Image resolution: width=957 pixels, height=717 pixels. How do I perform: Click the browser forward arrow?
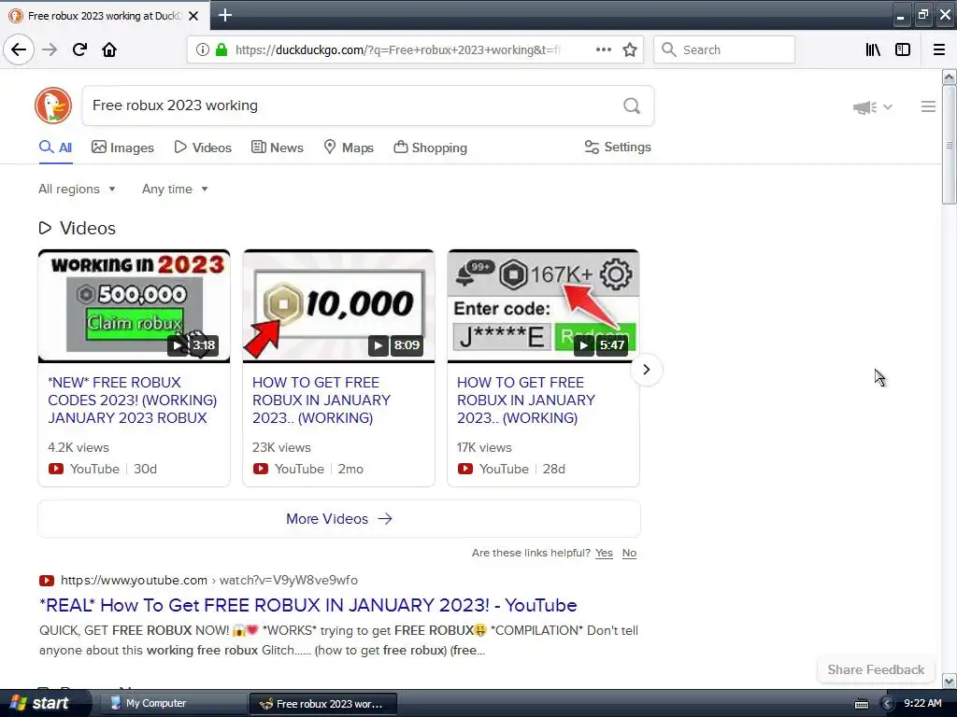pyautogui.click(x=50, y=49)
